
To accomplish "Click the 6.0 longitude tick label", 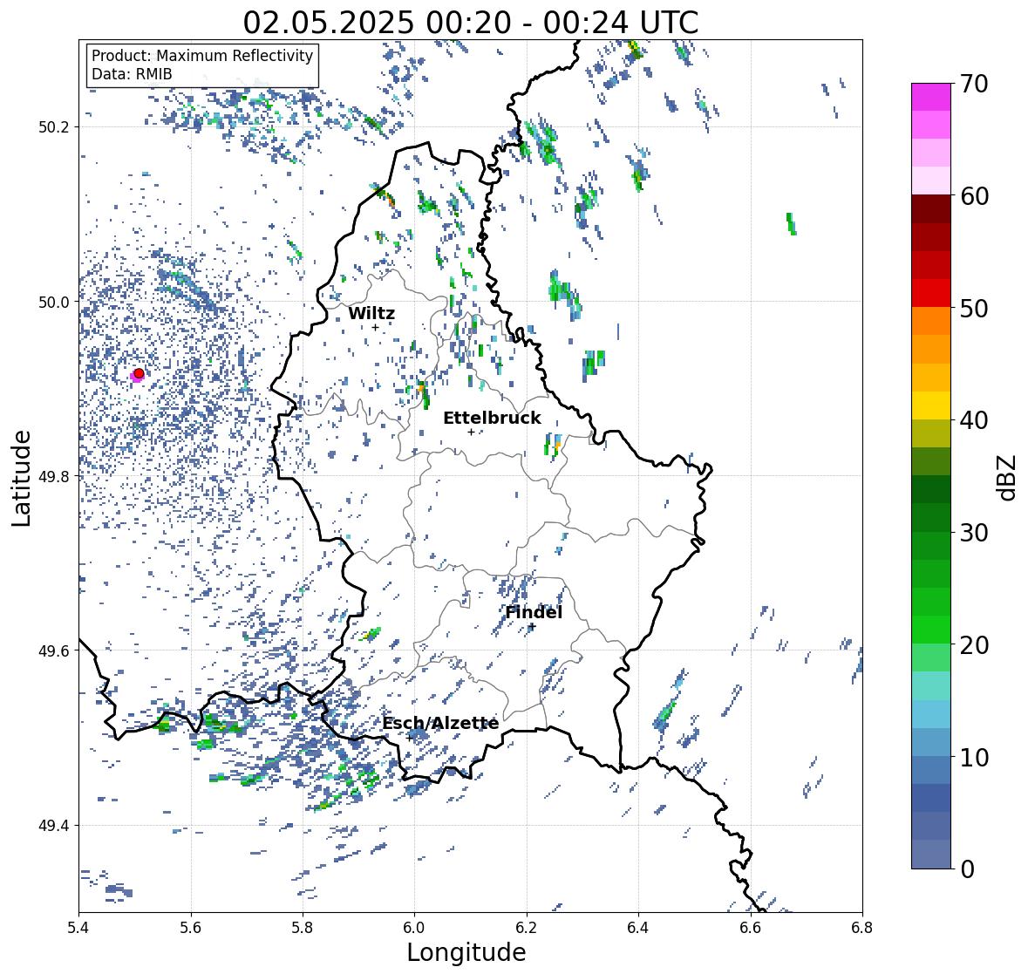I will pyautogui.click(x=414, y=927).
